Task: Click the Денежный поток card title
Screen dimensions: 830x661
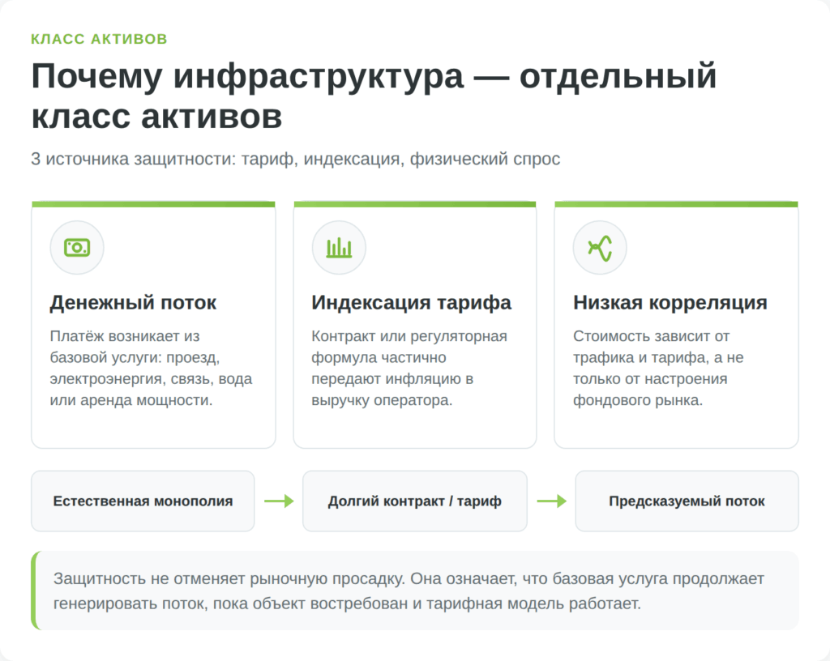Action: click(133, 302)
